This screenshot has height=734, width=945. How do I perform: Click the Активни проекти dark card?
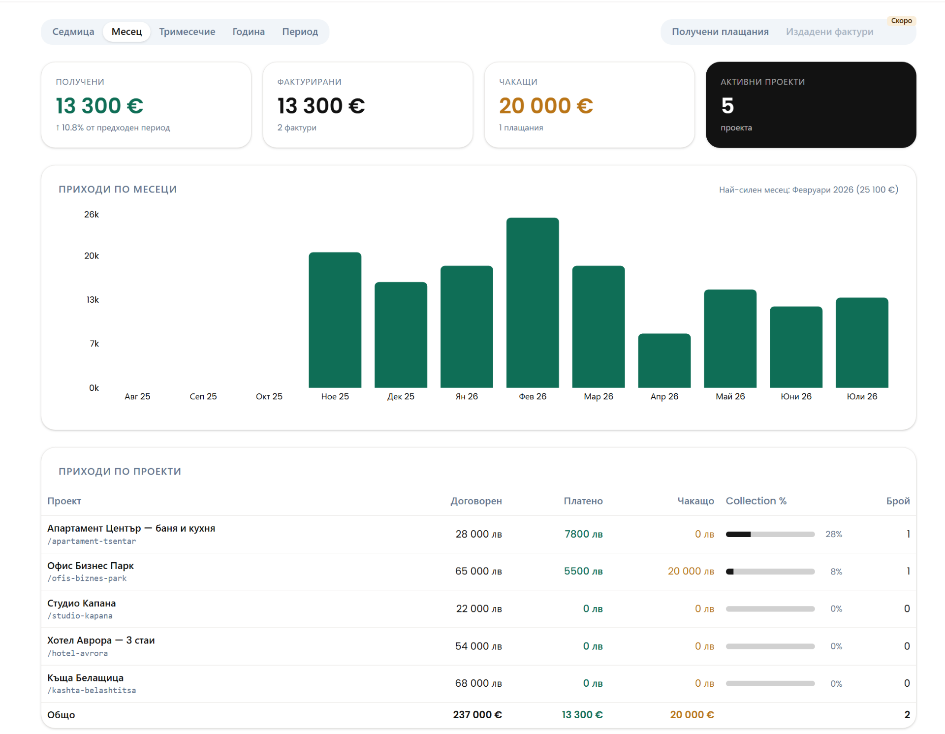click(811, 105)
